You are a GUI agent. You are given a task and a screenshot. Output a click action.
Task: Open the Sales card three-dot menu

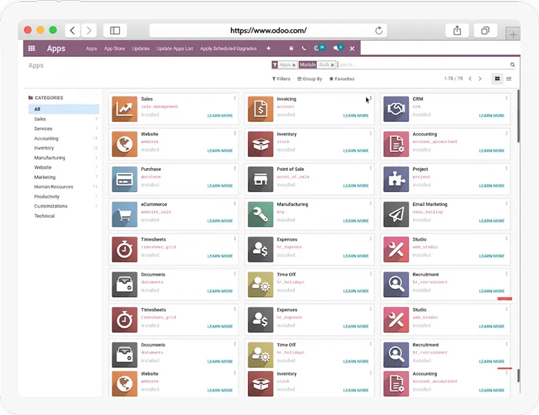click(x=235, y=98)
